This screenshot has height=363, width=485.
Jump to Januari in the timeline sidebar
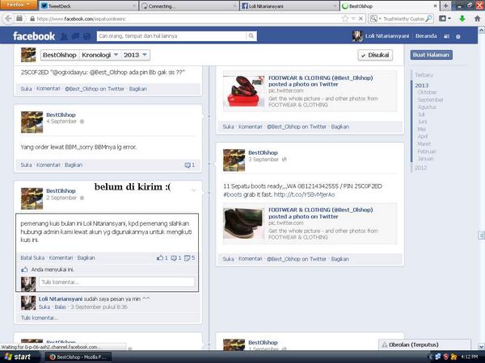(x=425, y=159)
